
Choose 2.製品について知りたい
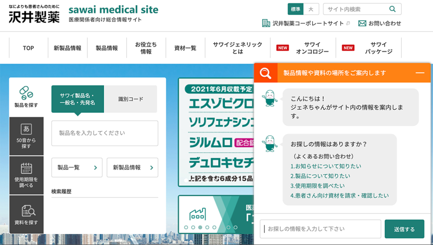tap(320, 176)
